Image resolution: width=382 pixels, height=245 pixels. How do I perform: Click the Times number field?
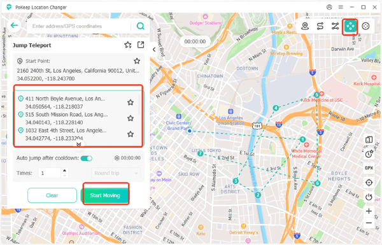(50, 173)
